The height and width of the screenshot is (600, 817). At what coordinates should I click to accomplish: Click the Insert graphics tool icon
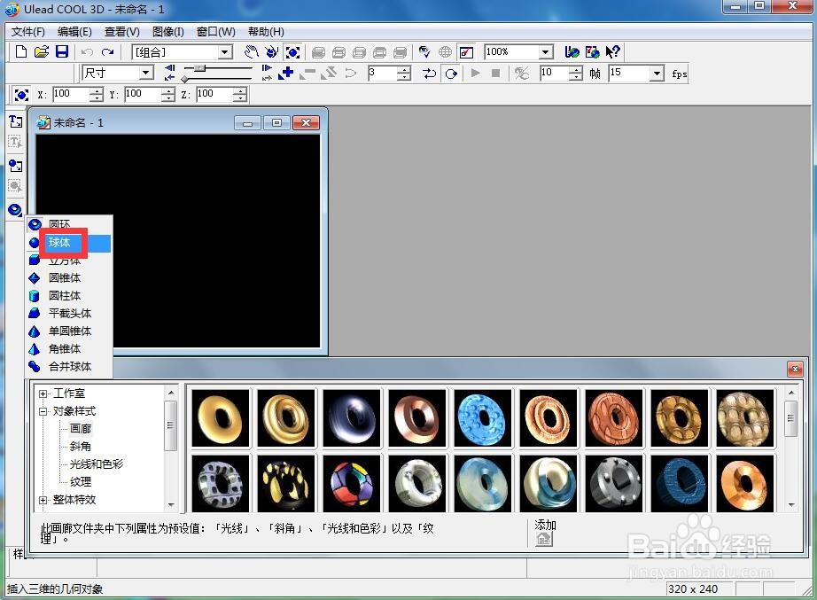point(16,166)
